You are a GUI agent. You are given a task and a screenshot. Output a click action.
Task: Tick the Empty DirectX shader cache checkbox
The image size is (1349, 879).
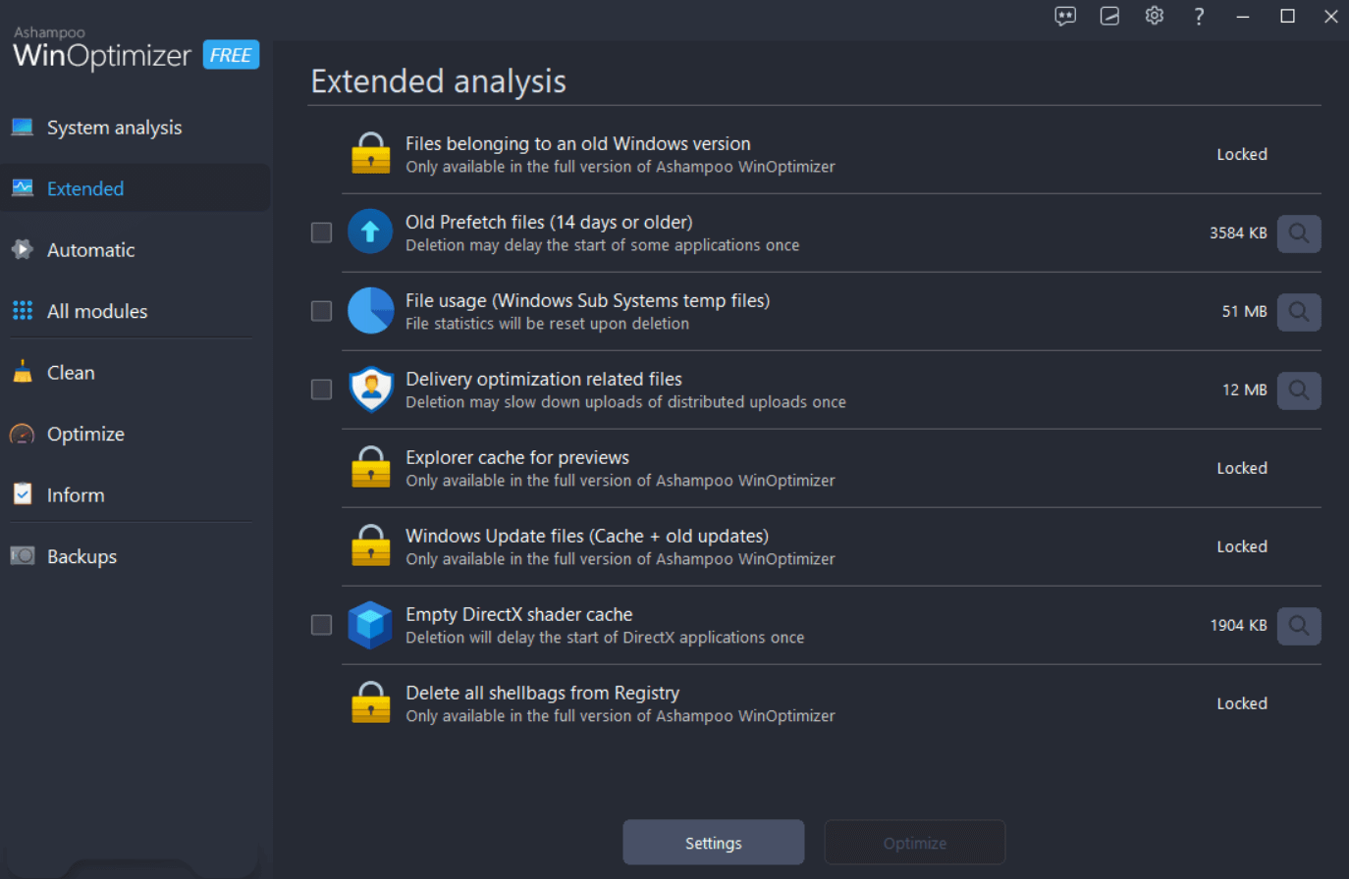[x=321, y=625]
